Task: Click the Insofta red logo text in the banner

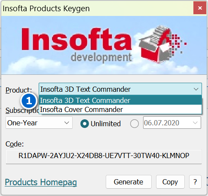Action: click(x=76, y=40)
